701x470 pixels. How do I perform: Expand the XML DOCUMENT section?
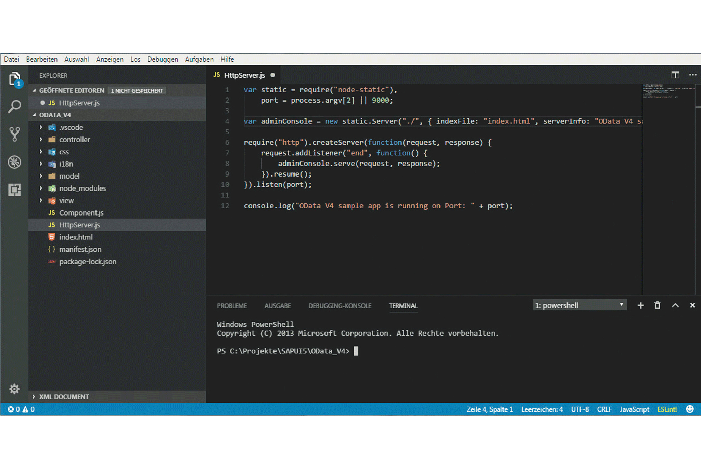[64, 397]
